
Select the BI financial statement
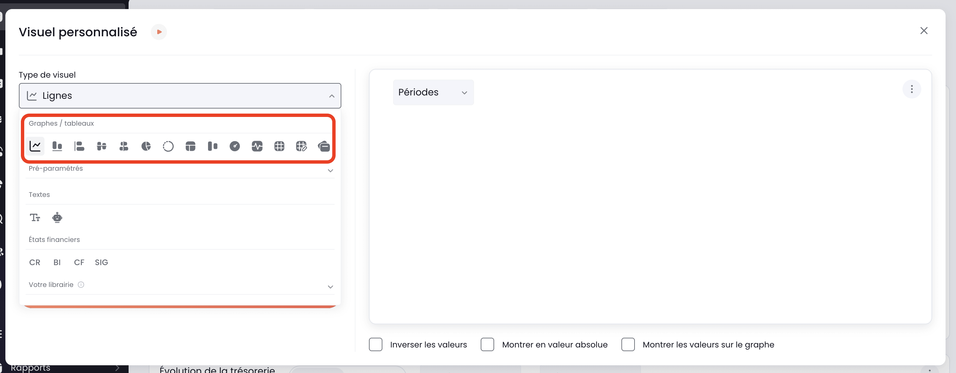click(57, 262)
